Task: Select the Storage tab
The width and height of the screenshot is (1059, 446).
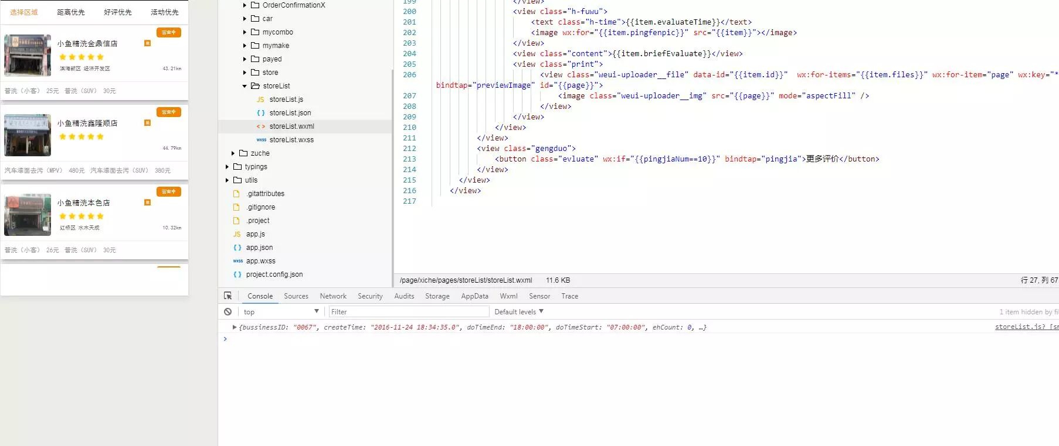Action: coord(437,296)
